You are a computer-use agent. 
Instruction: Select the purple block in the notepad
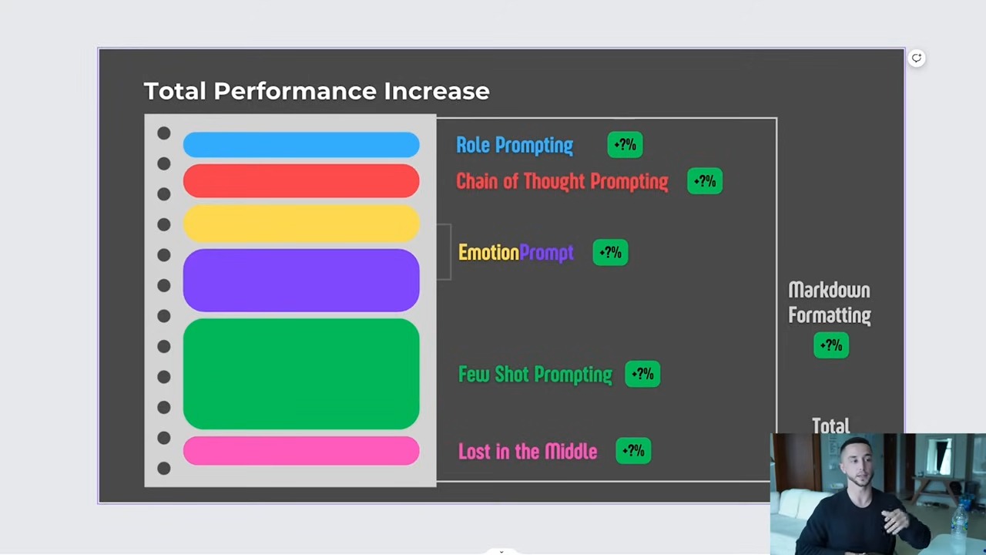(x=301, y=280)
